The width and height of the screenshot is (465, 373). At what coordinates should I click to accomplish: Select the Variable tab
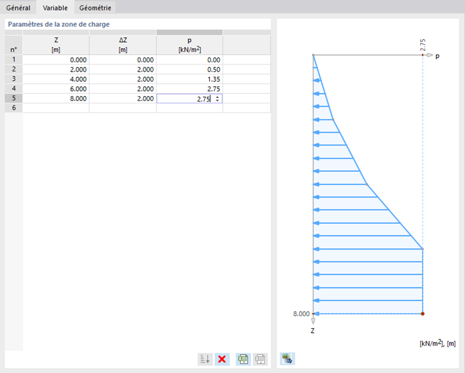[x=55, y=8]
